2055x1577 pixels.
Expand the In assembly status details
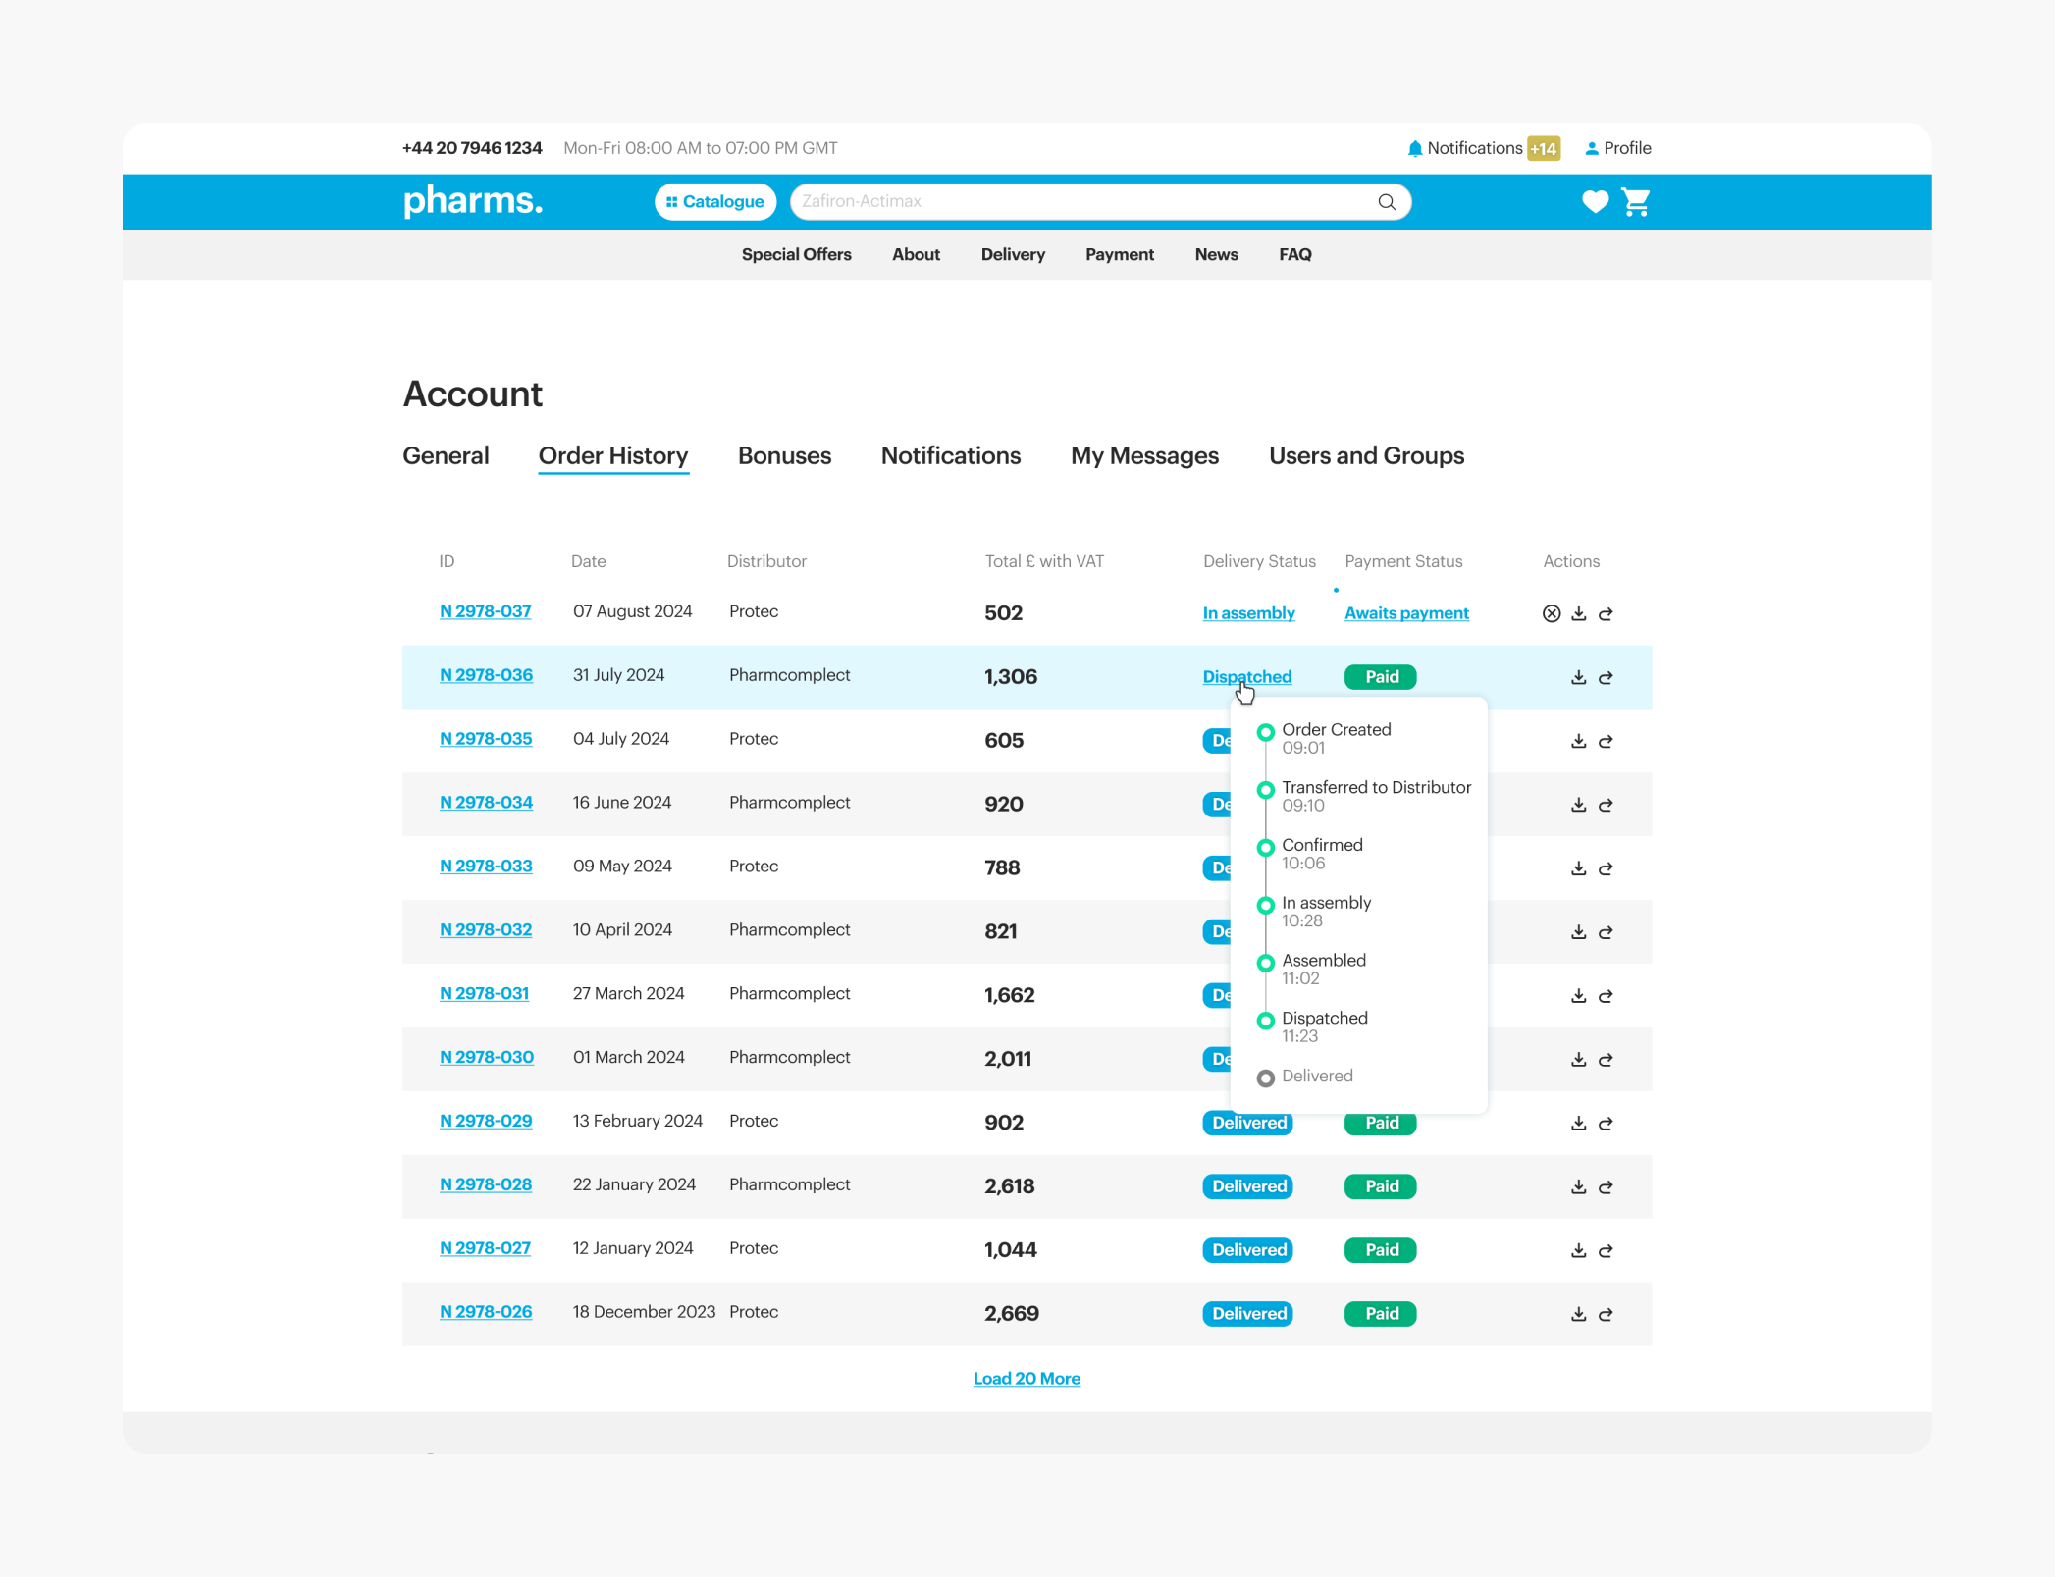pyautogui.click(x=1248, y=613)
